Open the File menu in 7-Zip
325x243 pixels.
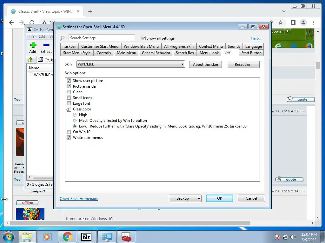31,36
